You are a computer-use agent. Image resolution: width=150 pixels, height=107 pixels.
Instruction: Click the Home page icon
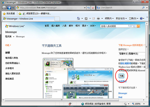[x=78, y=18]
